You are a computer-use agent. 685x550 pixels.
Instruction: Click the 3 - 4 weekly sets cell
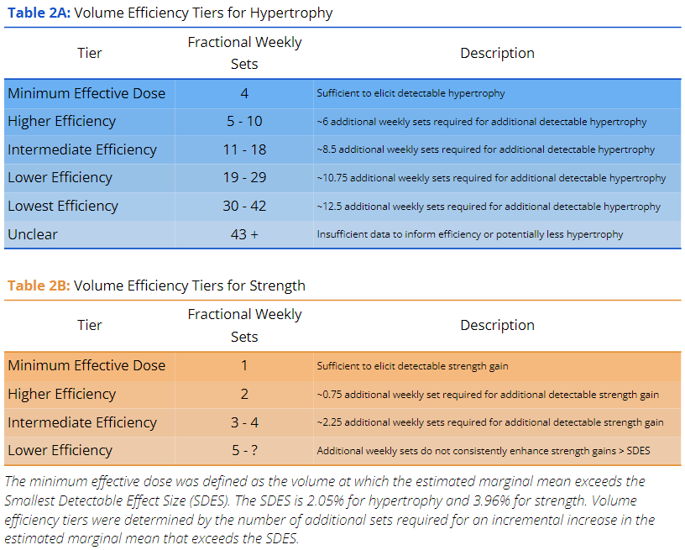[244, 422]
